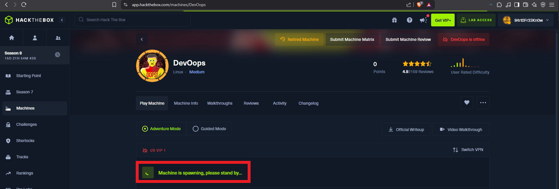Open Tracks in sidebar
This screenshot has height=189, width=559.
click(35, 157)
